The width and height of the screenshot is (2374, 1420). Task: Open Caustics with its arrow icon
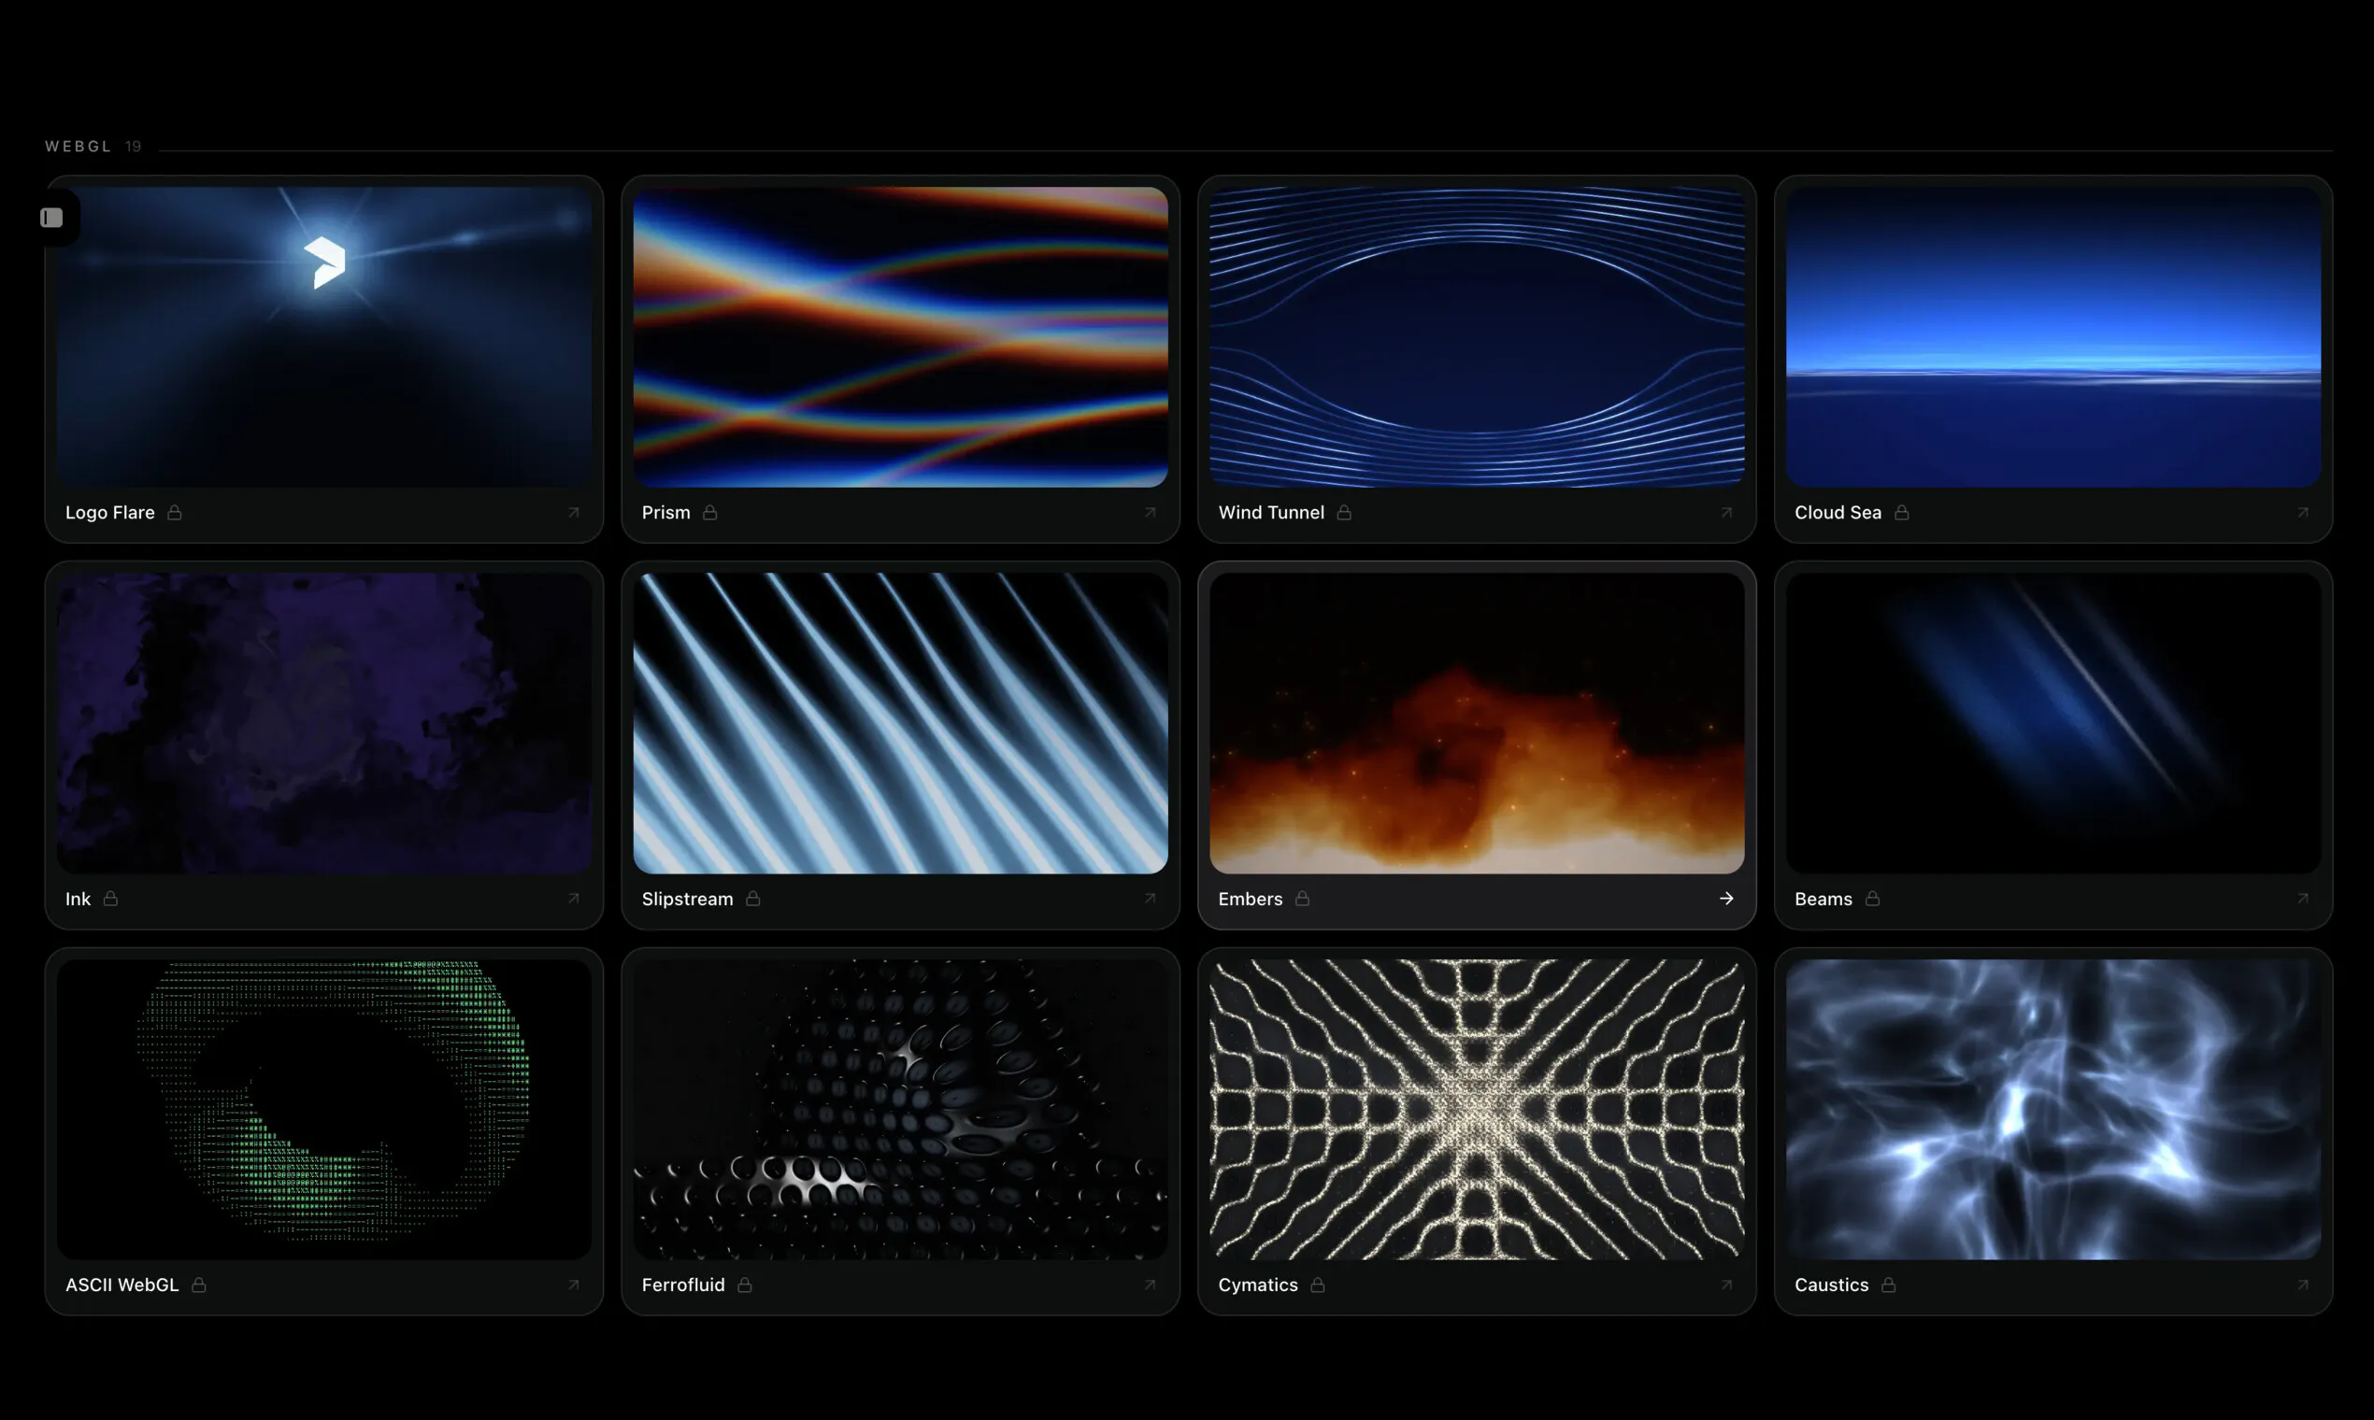click(x=2302, y=1285)
